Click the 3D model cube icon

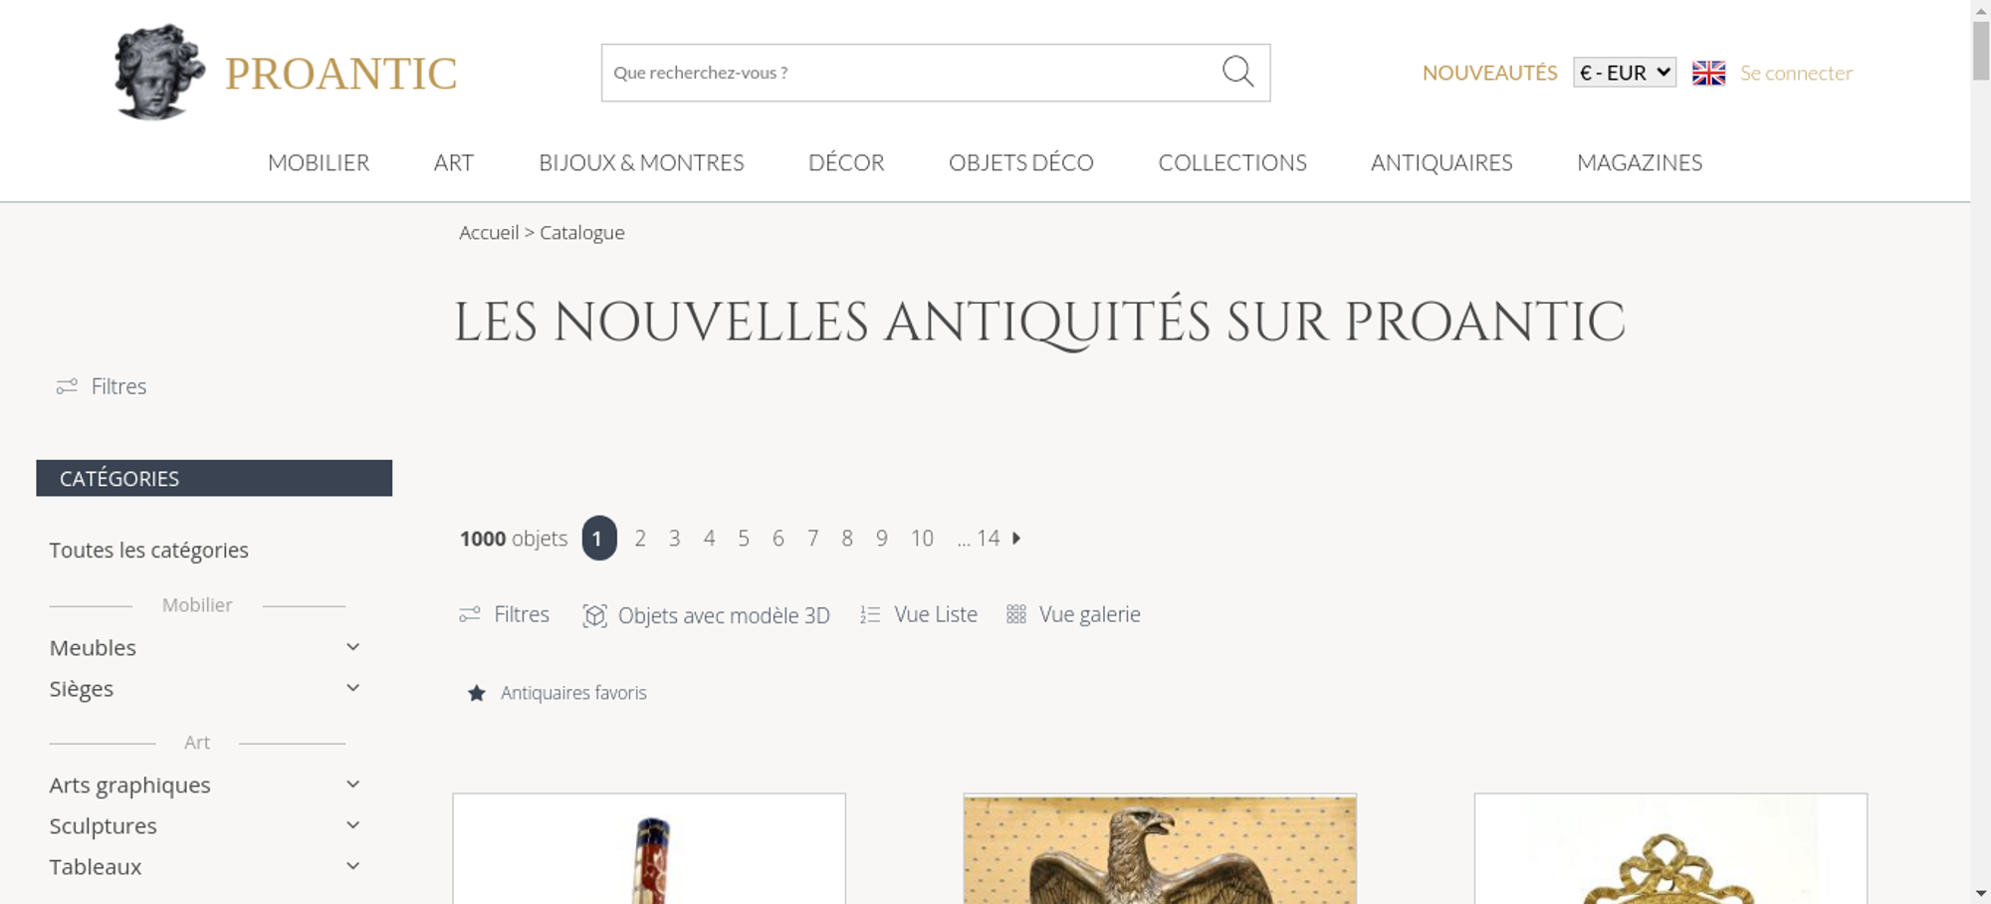click(594, 615)
